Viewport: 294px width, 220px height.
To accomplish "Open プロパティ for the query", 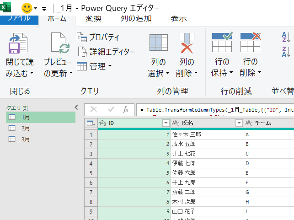I will [x=98, y=37].
